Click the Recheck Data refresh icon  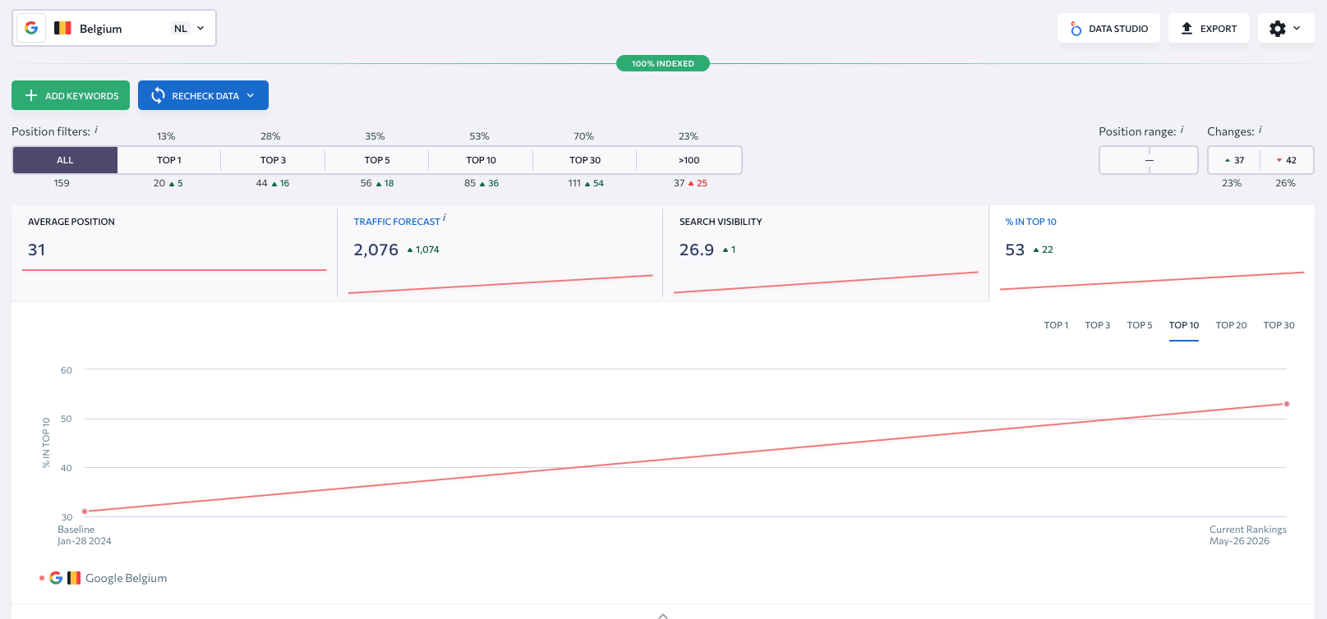pos(158,95)
